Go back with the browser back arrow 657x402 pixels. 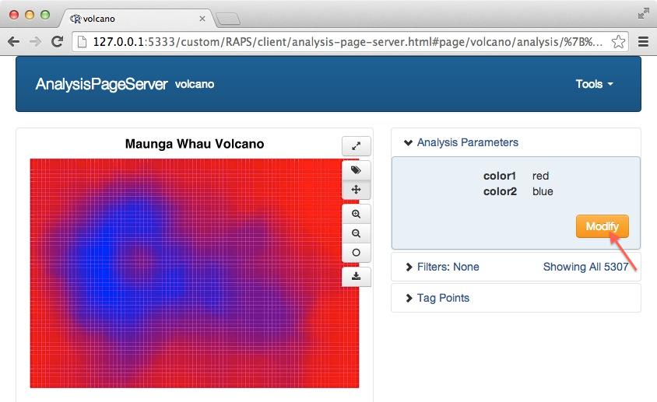tap(14, 41)
